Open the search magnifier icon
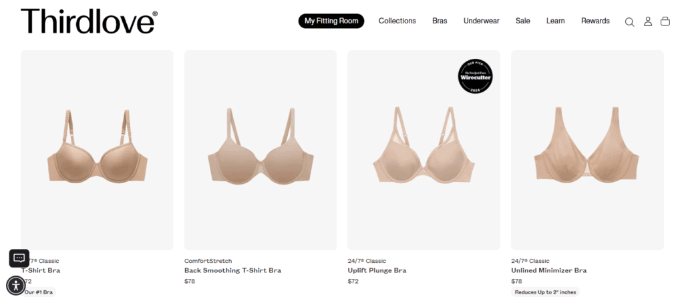684x301 pixels. point(629,22)
